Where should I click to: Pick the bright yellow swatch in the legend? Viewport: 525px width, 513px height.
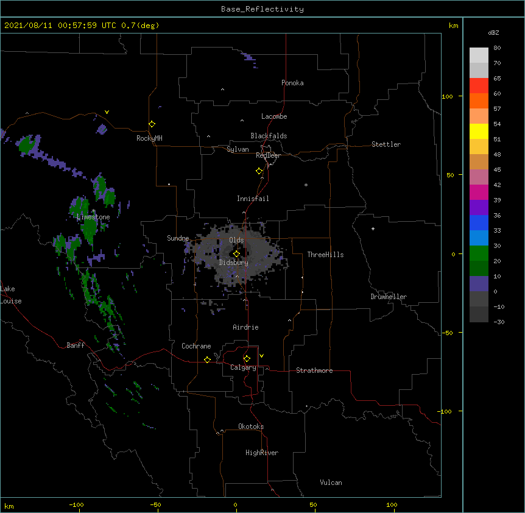[x=479, y=131]
